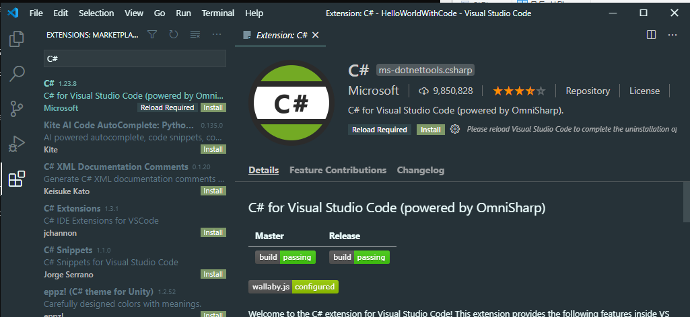Select C# Snippets entry in list
This screenshot has width=690, height=317.
135,262
